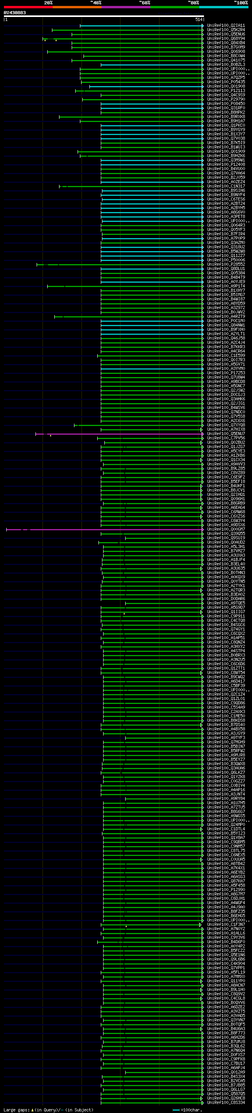Open hit UniRef100_Q84XB4
252x1113 pixels.
pos(226,43)
